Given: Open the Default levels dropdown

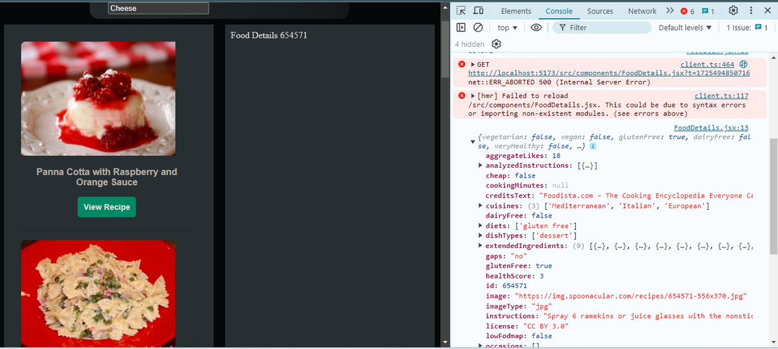Looking at the screenshot, I should point(685,28).
